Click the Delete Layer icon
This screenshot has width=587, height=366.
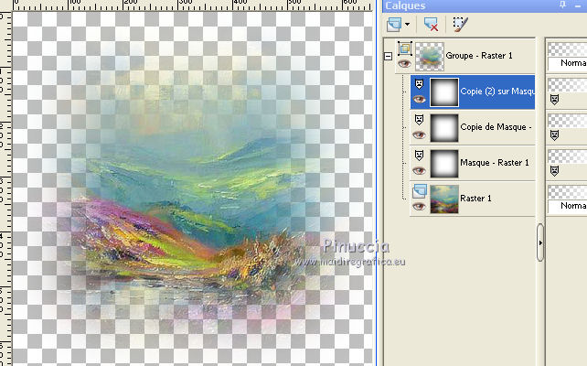pyautogui.click(x=431, y=25)
